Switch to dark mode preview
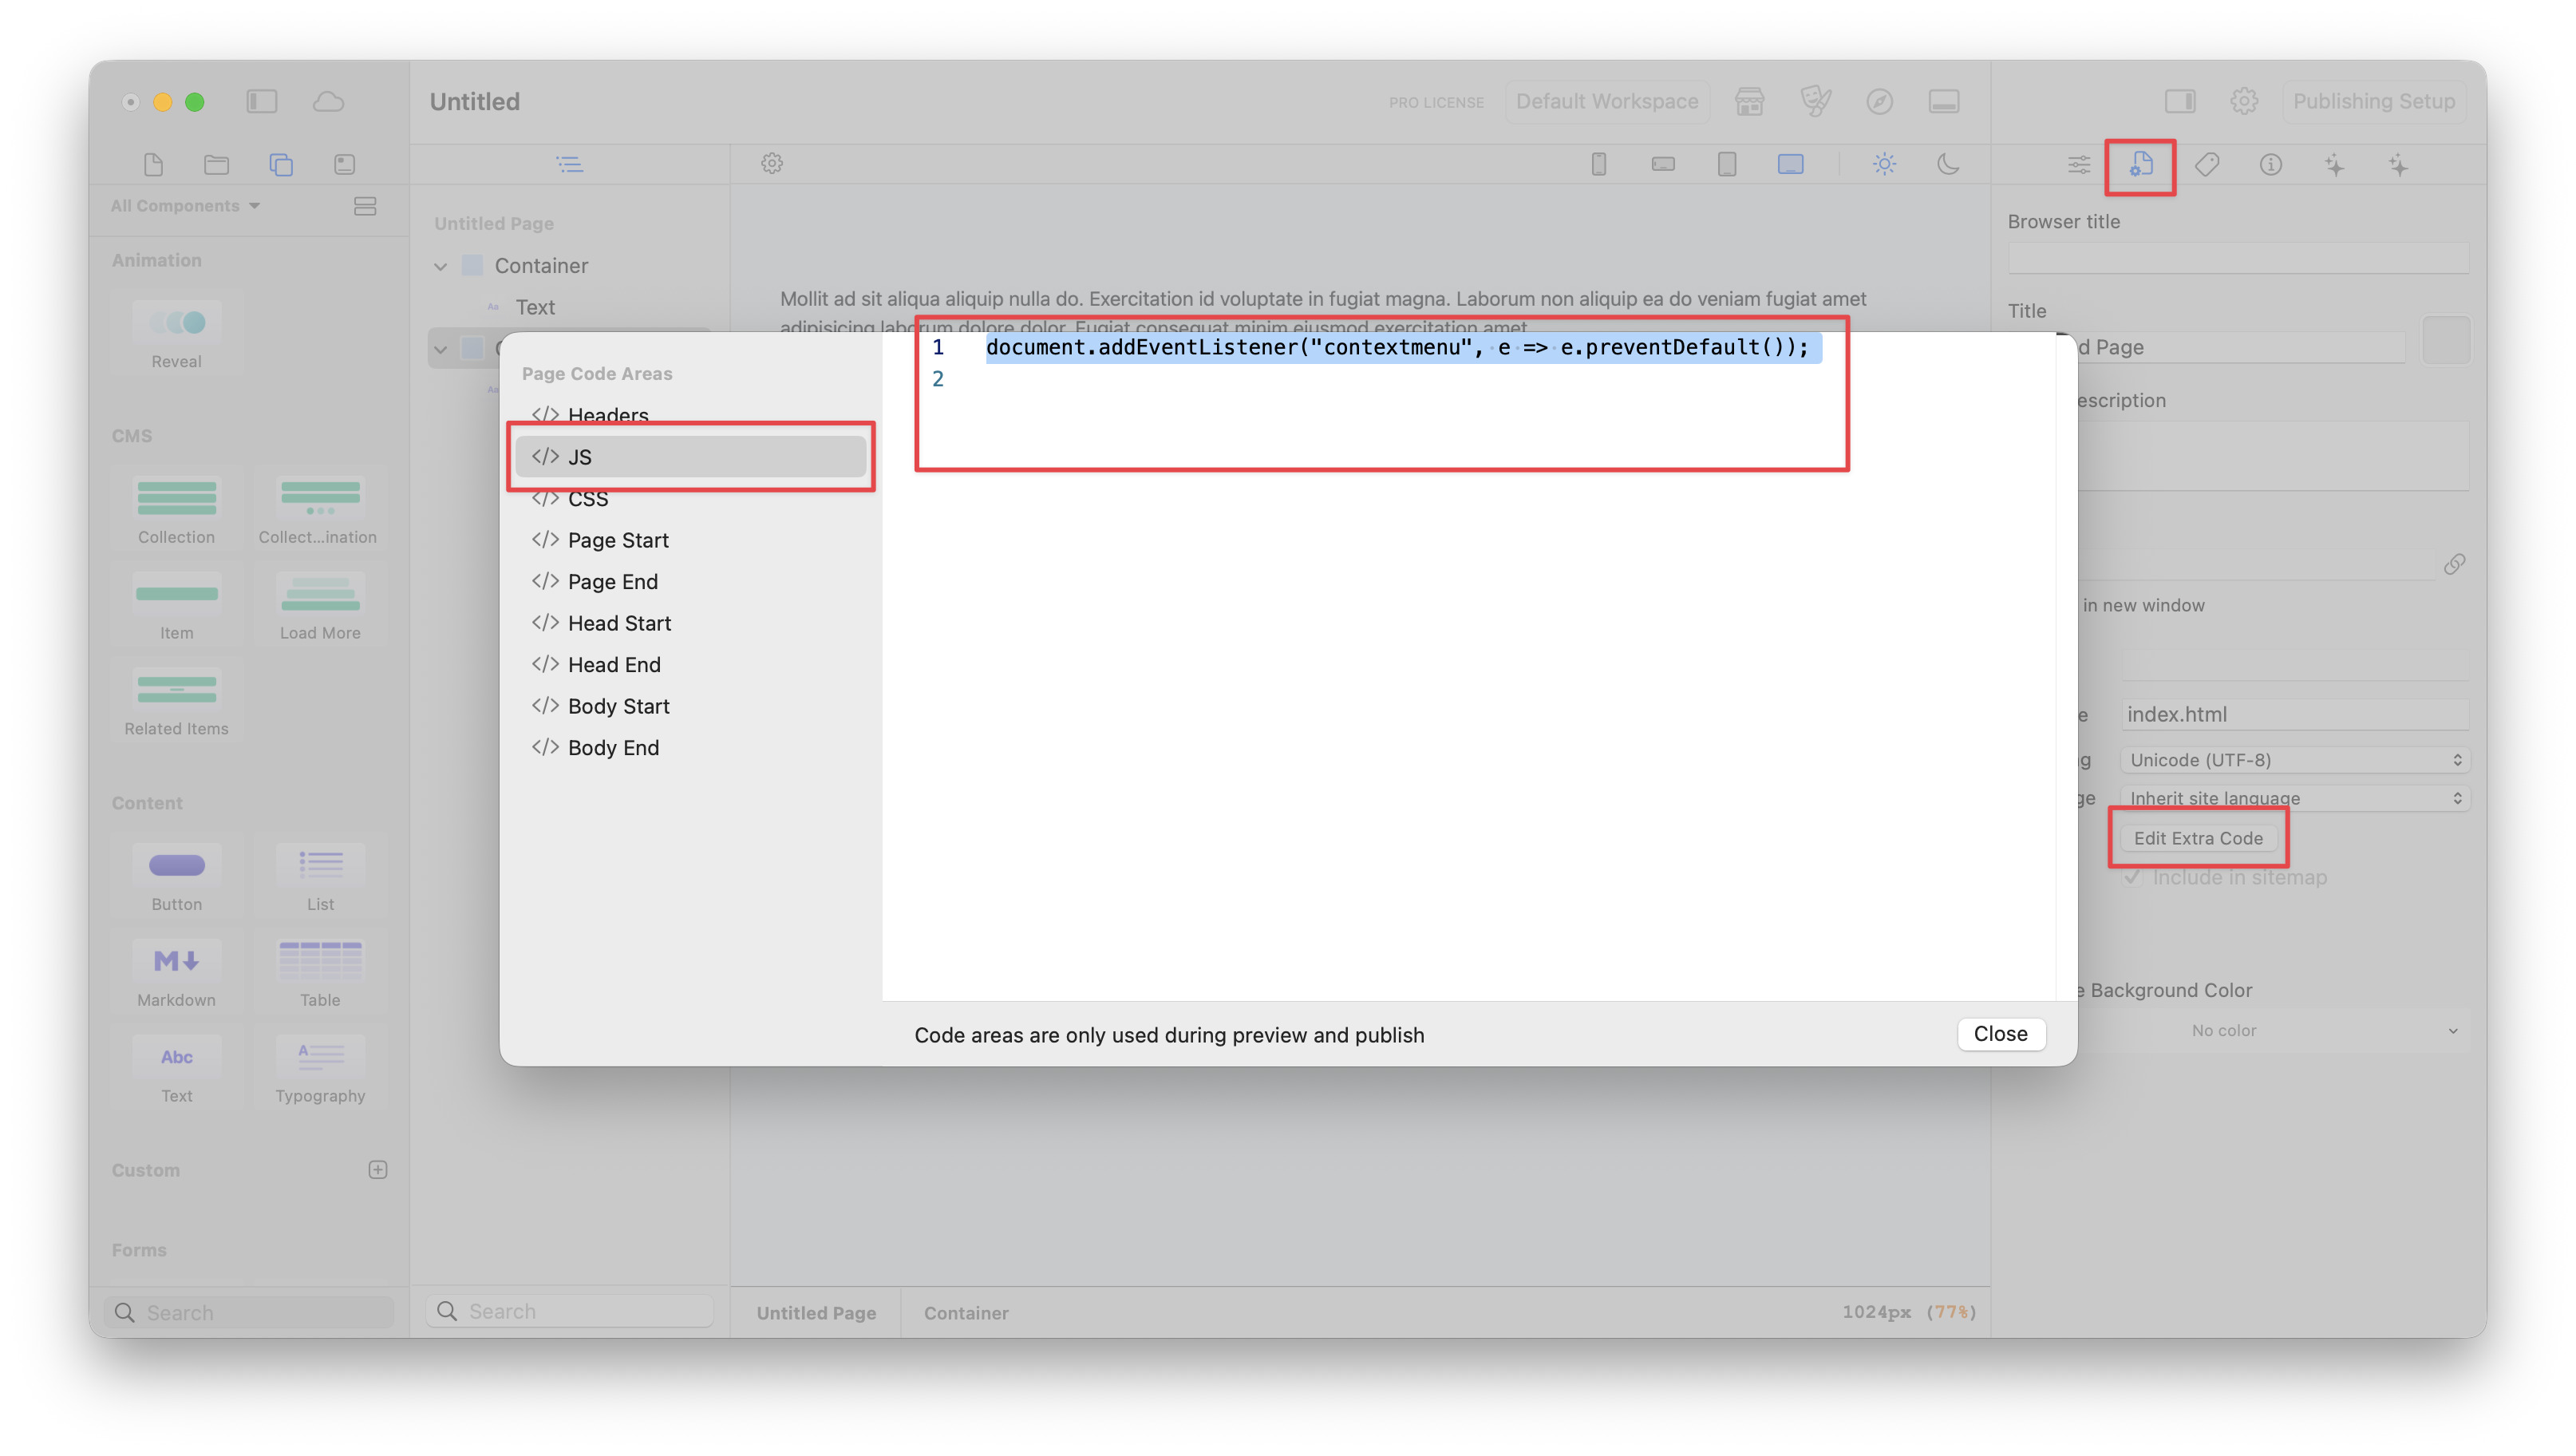 [1948, 164]
